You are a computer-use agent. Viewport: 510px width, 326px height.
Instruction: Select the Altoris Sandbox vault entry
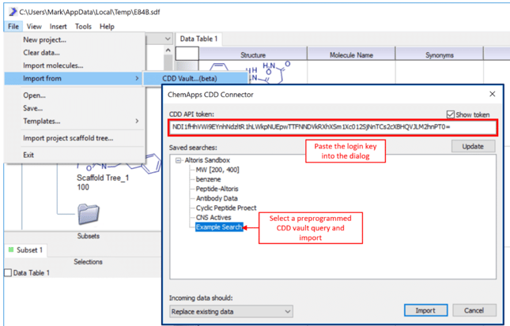(207, 160)
